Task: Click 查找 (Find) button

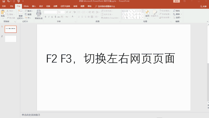Action: coord(176,11)
